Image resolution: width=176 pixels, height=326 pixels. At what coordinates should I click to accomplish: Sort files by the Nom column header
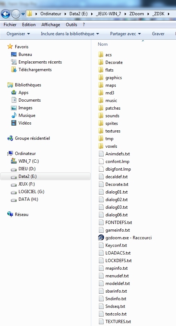pyautogui.click(x=103, y=44)
